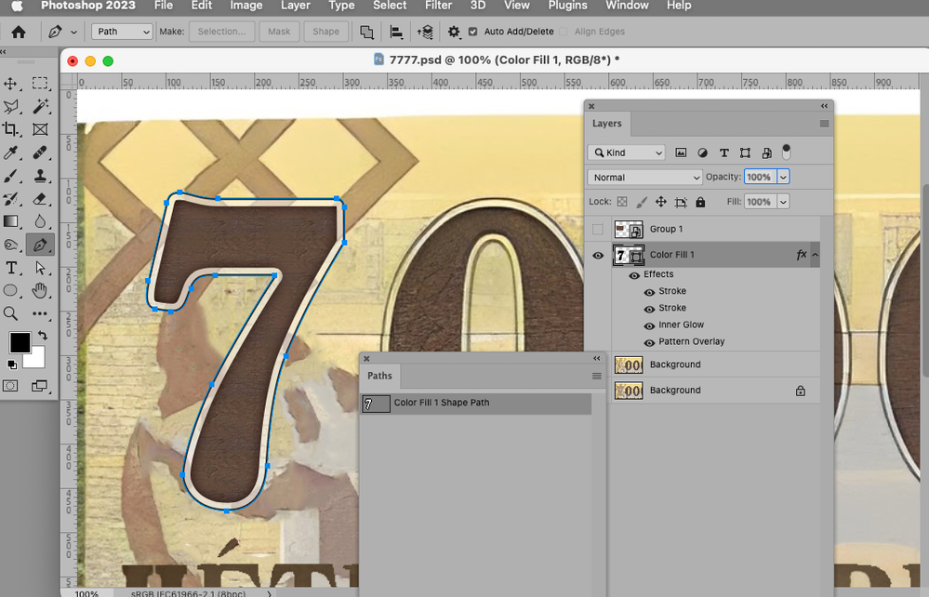Click the Mask button in options bar
The width and height of the screenshot is (929, 597).
point(279,31)
